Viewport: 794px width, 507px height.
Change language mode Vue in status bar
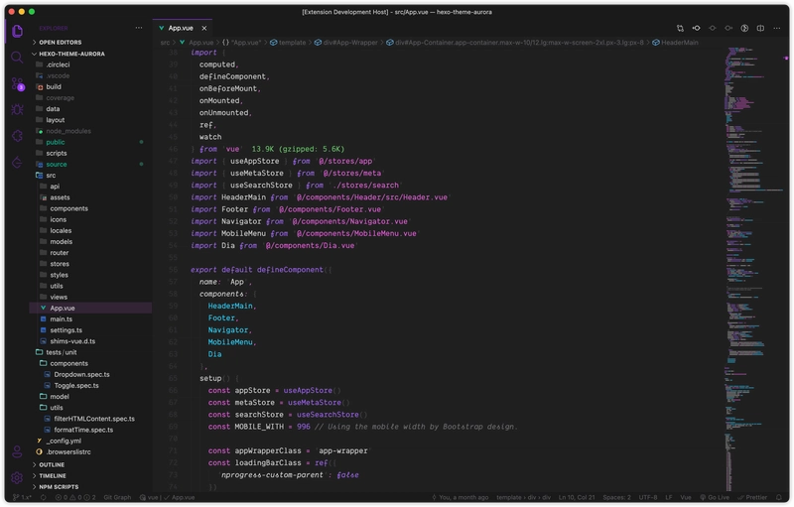click(x=686, y=498)
